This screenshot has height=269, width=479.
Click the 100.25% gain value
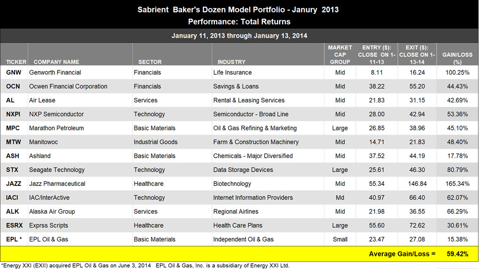coord(457,73)
